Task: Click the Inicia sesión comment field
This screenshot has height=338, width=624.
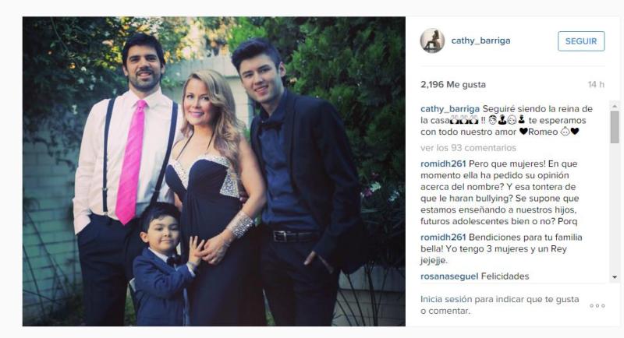Action: [x=500, y=305]
